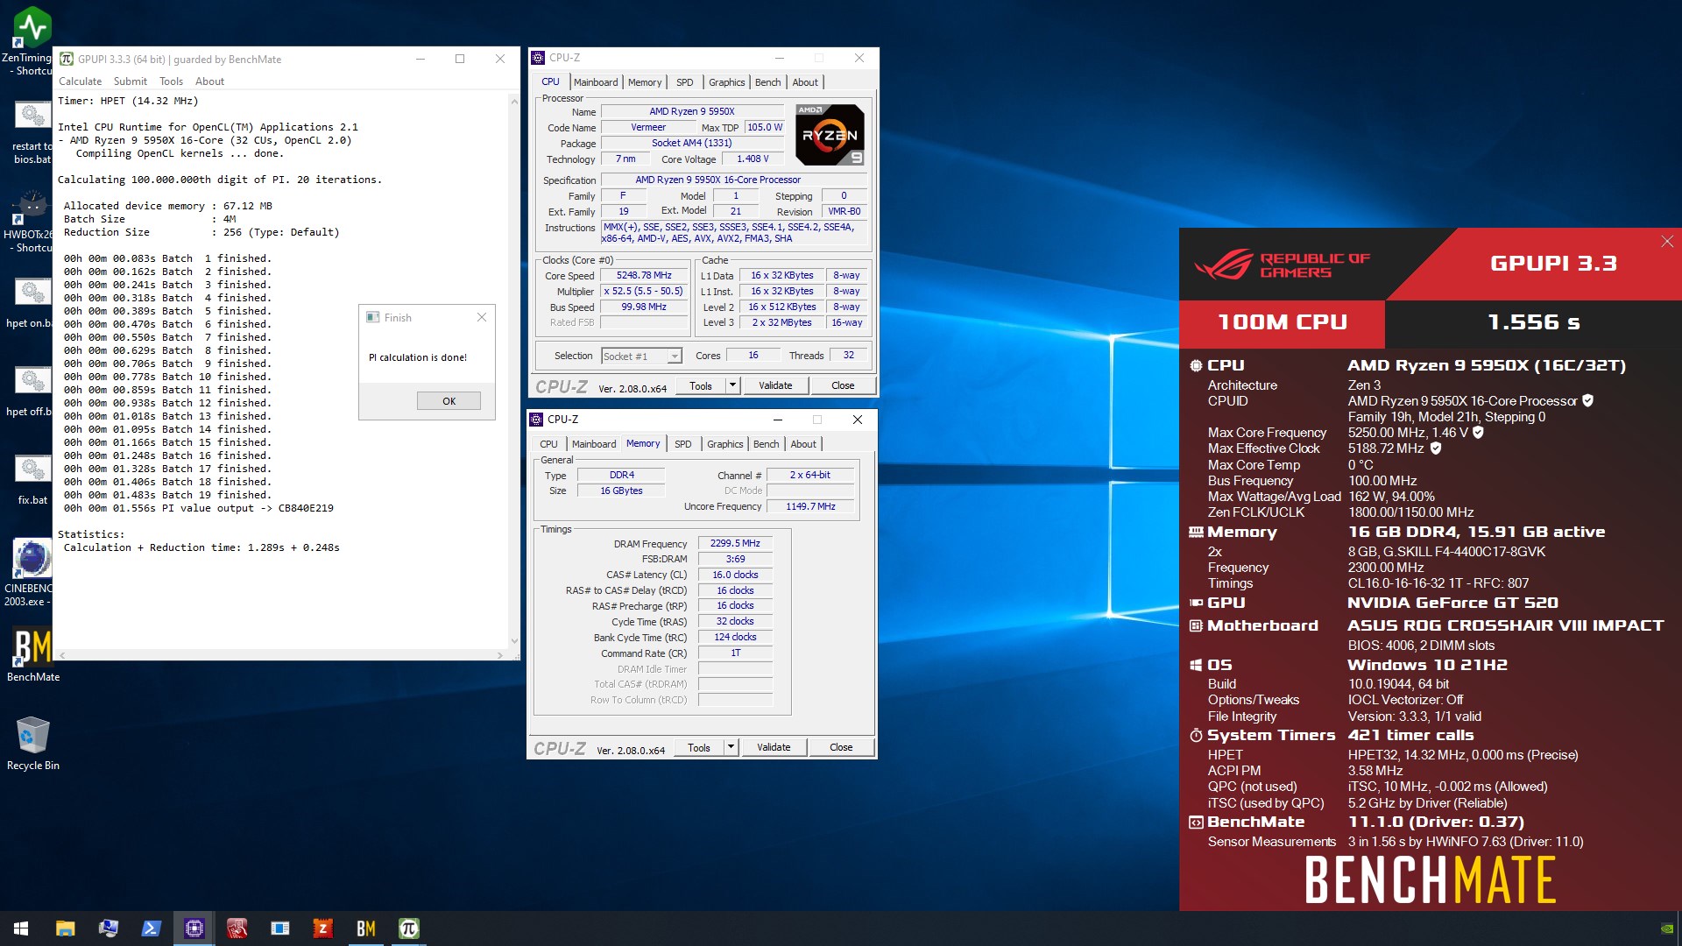Switch to BenchMate taskbar icon
The height and width of the screenshot is (946, 1682).
[365, 928]
